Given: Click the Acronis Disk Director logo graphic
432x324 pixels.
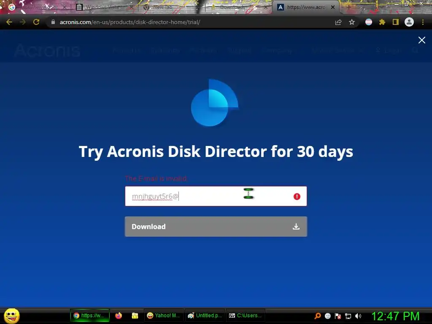Looking at the screenshot, I should tap(215, 103).
